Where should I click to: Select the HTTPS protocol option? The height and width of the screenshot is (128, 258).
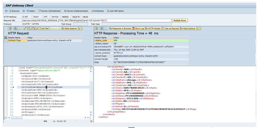click(31, 24)
